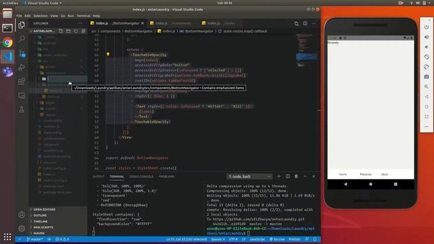Tap the Akun tab in the phone app
This screenshot has height=244, width=434.
(384, 174)
